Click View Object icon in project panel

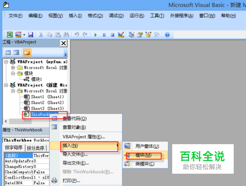coord(16,53)
